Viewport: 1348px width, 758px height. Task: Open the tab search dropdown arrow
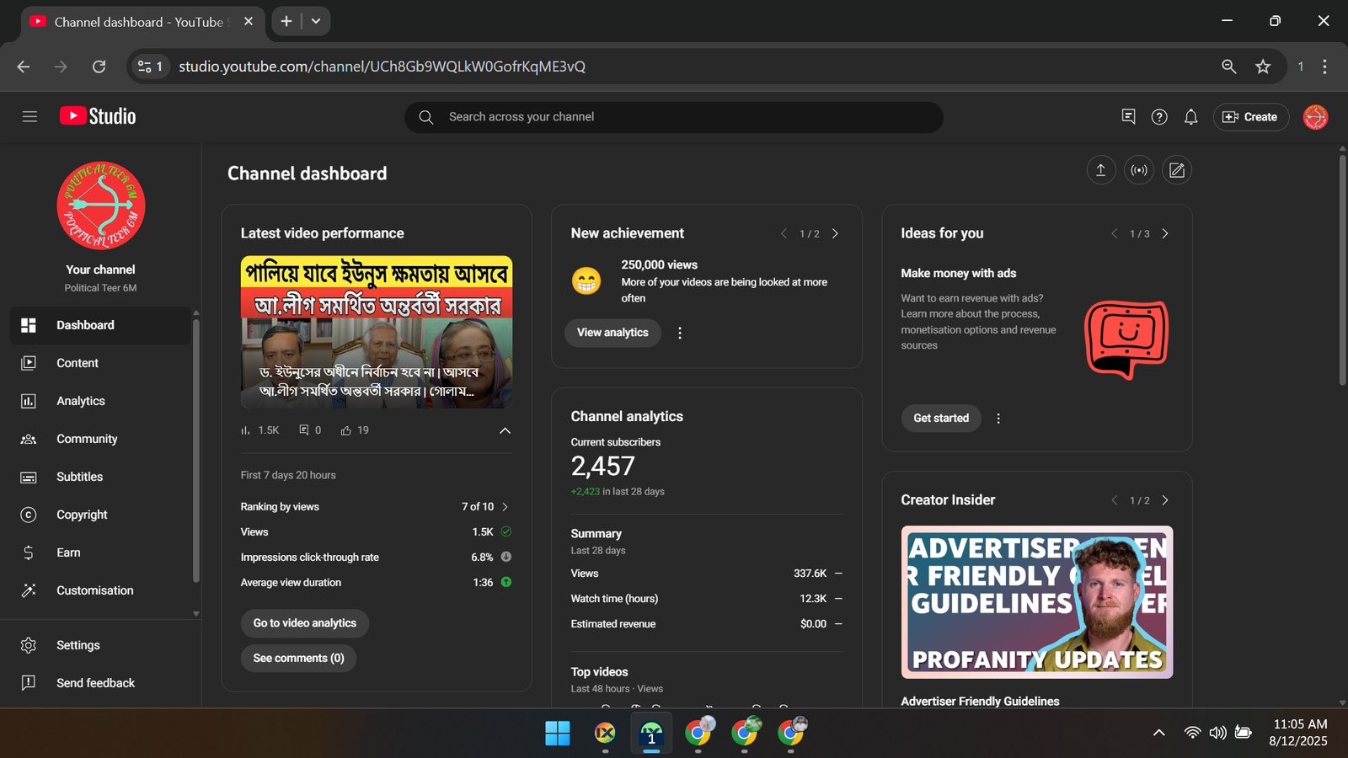316,21
